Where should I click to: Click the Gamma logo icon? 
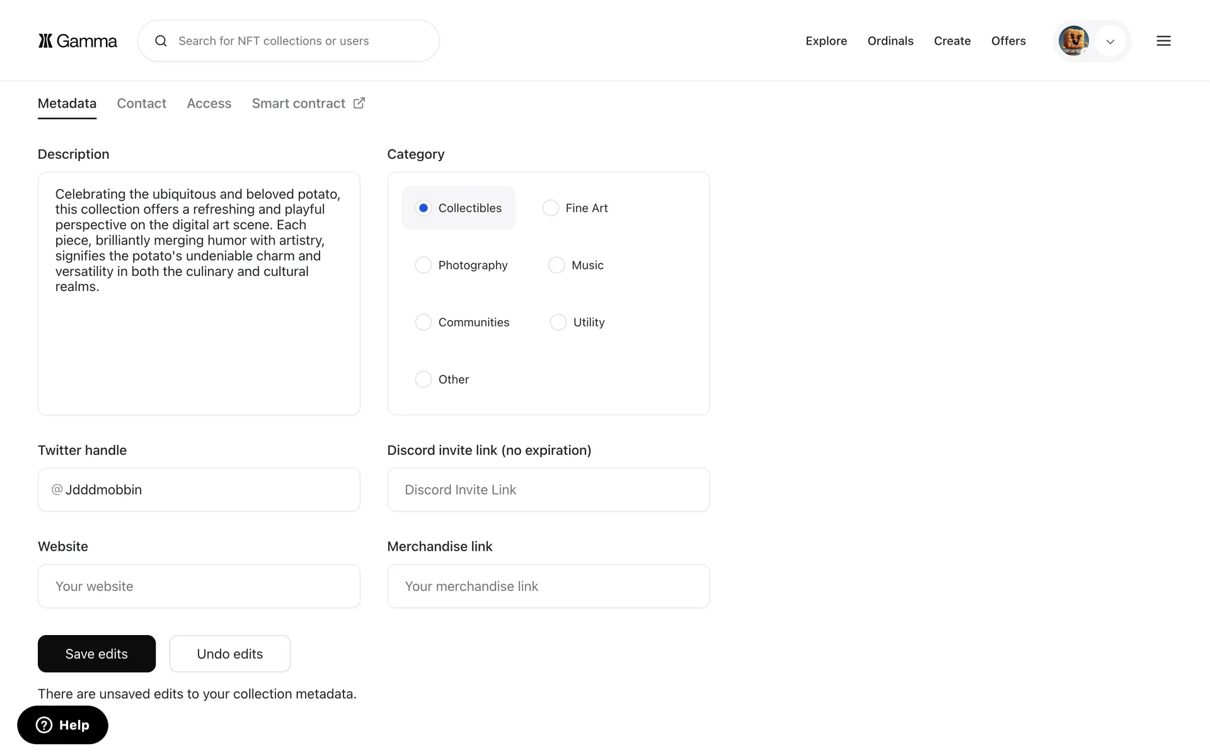45,41
